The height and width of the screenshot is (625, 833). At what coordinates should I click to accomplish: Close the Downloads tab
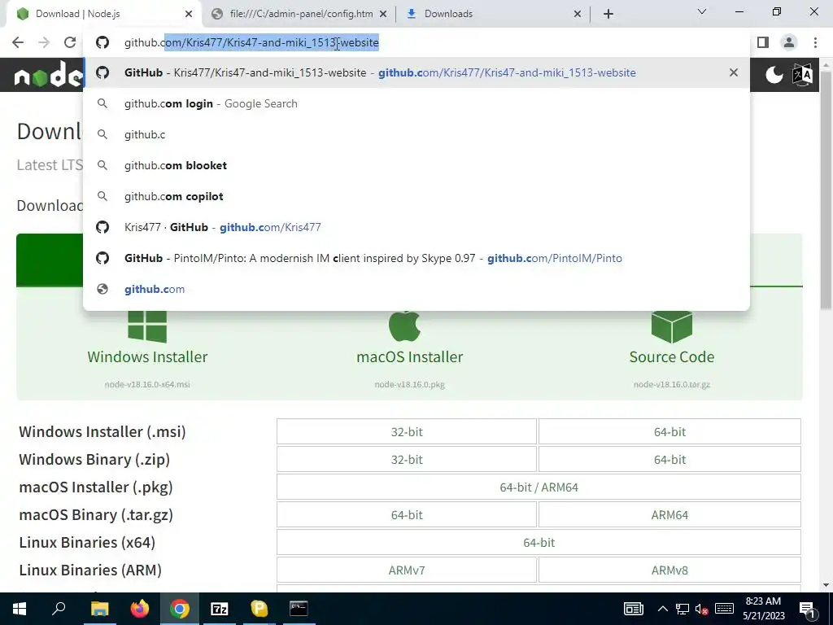tap(578, 14)
